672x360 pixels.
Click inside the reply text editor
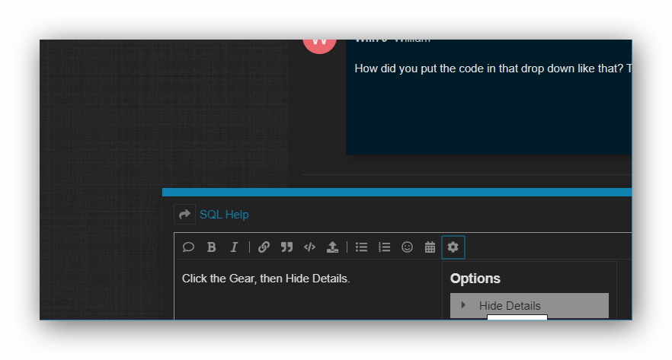[x=309, y=290]
